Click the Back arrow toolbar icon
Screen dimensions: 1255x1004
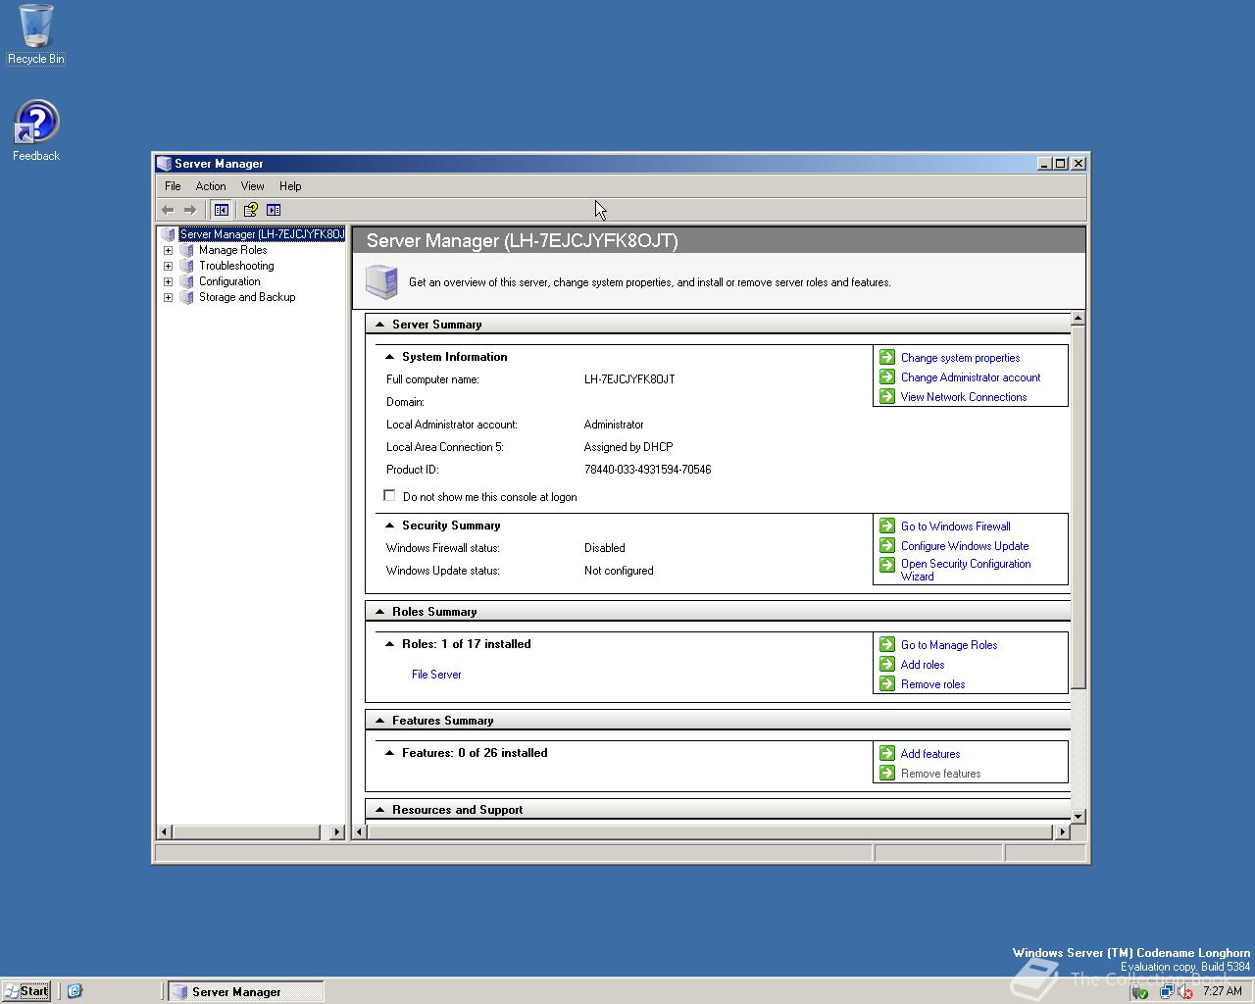(x=168, y=210)
